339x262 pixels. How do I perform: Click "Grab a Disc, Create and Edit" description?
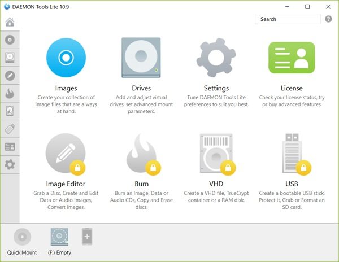66,200
